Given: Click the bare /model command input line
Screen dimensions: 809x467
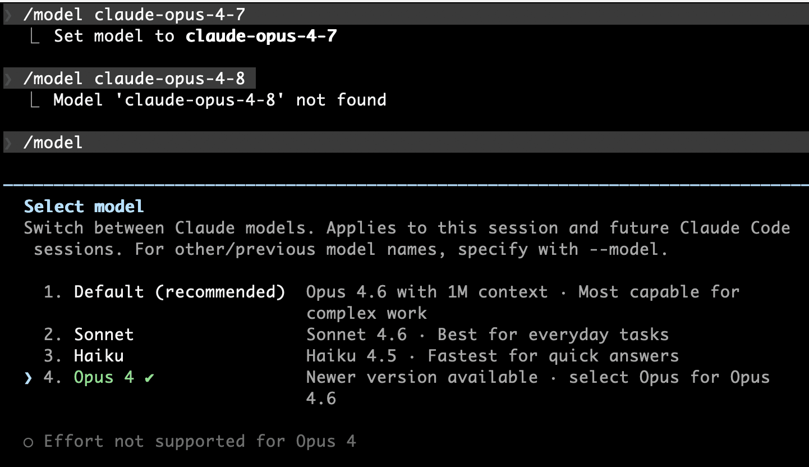Looking at the screenshot, I should pyautogui.click(x=53, y=143).
